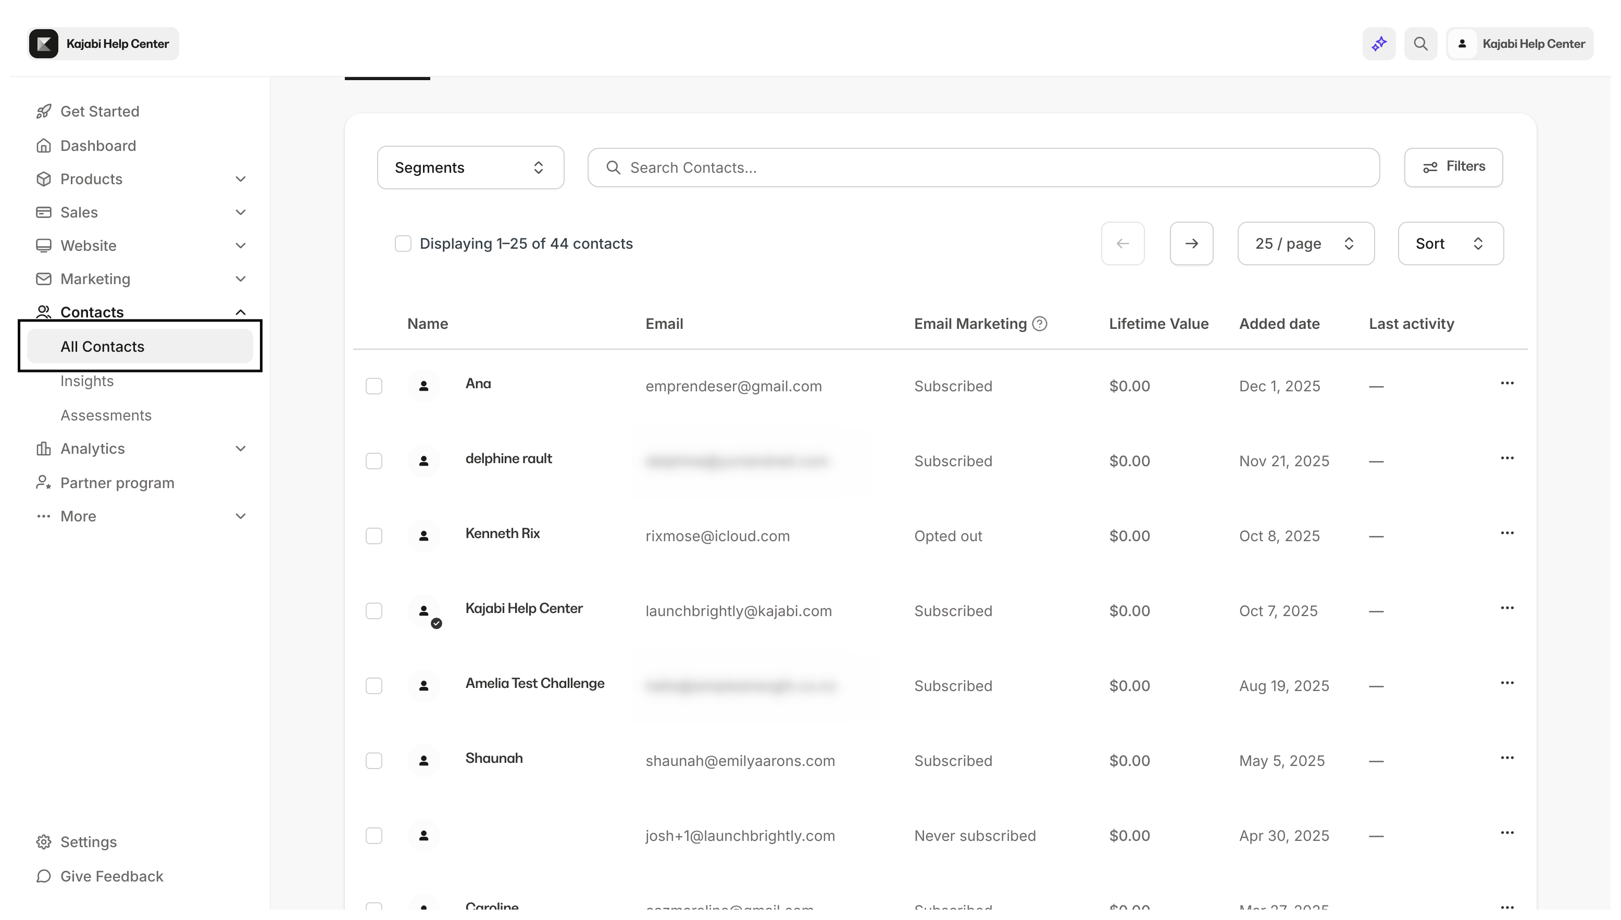Screen dimensions: 1621x920
Task: Select the Get Started rocket icon
Action: click(x=43, y=111)
